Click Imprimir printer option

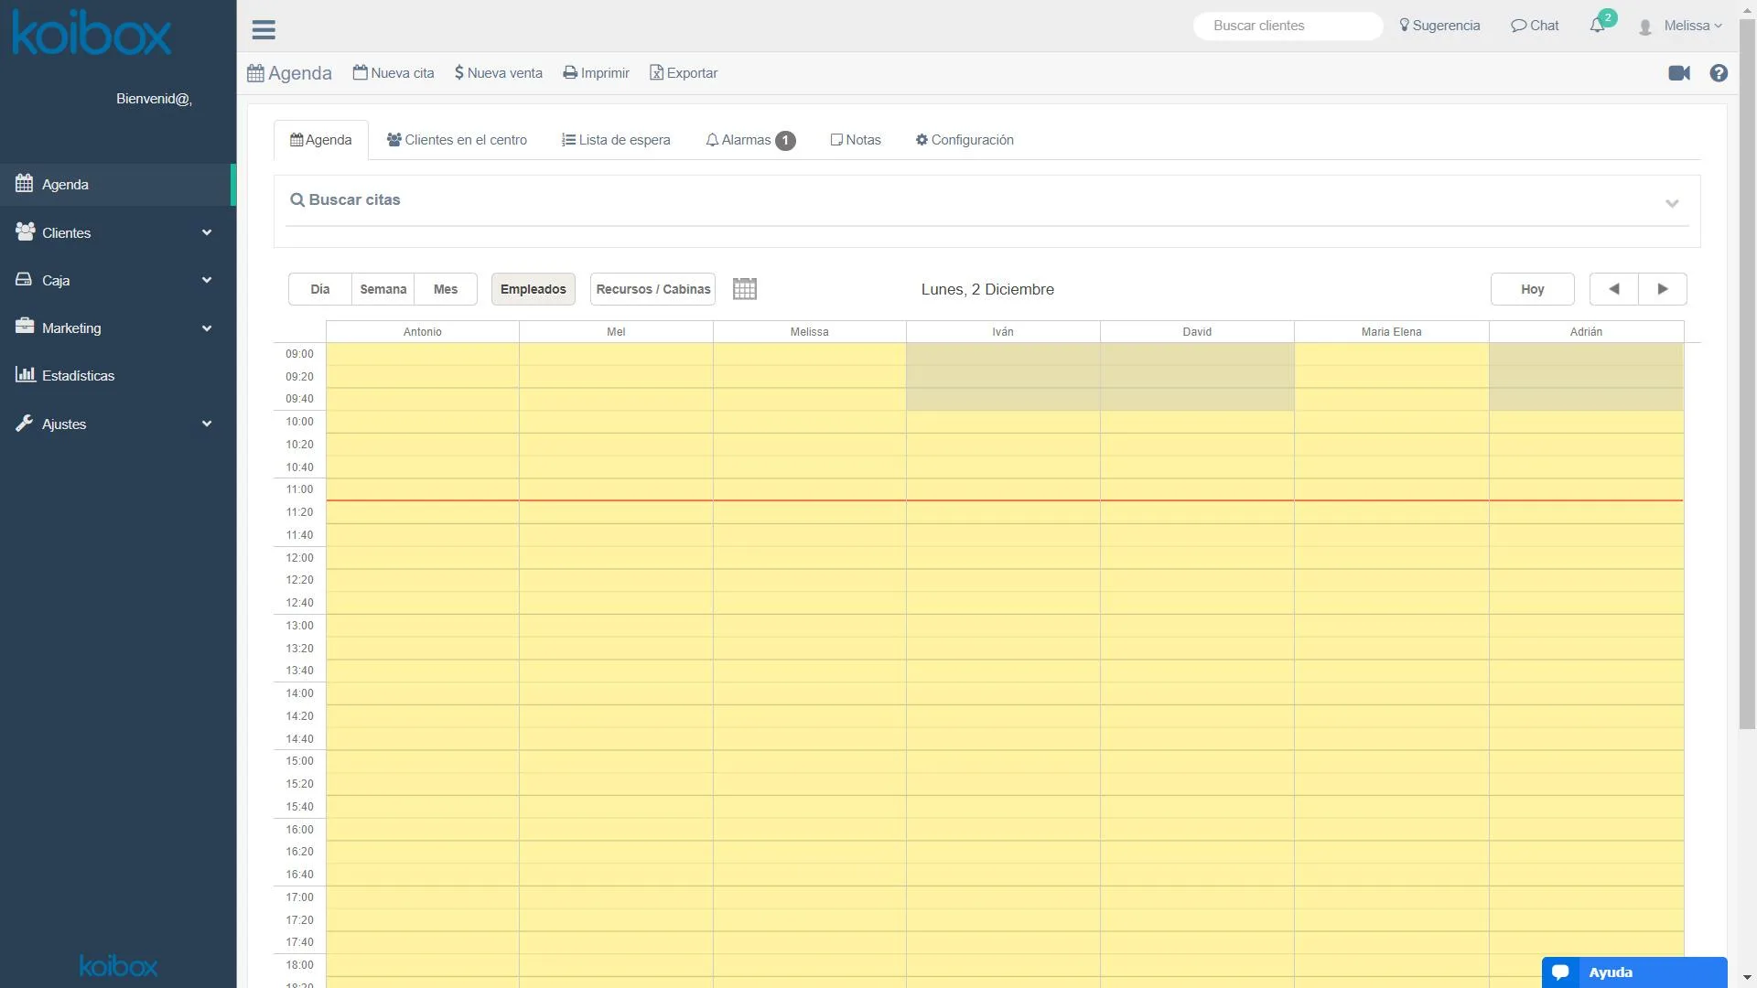point(596,73)
